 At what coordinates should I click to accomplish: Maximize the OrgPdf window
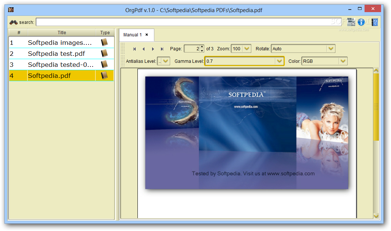click(x=359, y=9)
